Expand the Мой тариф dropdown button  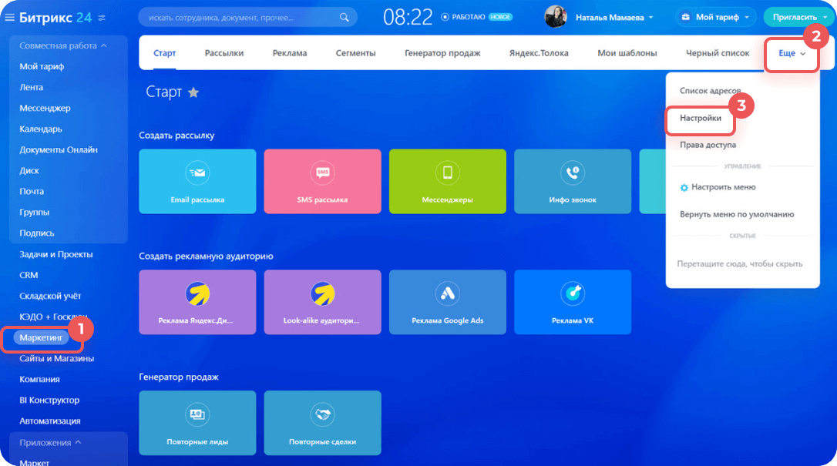pos(715,18)
